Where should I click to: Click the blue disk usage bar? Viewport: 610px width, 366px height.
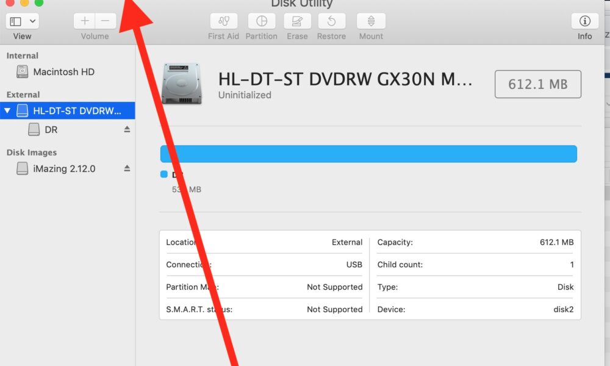point(368,154)
